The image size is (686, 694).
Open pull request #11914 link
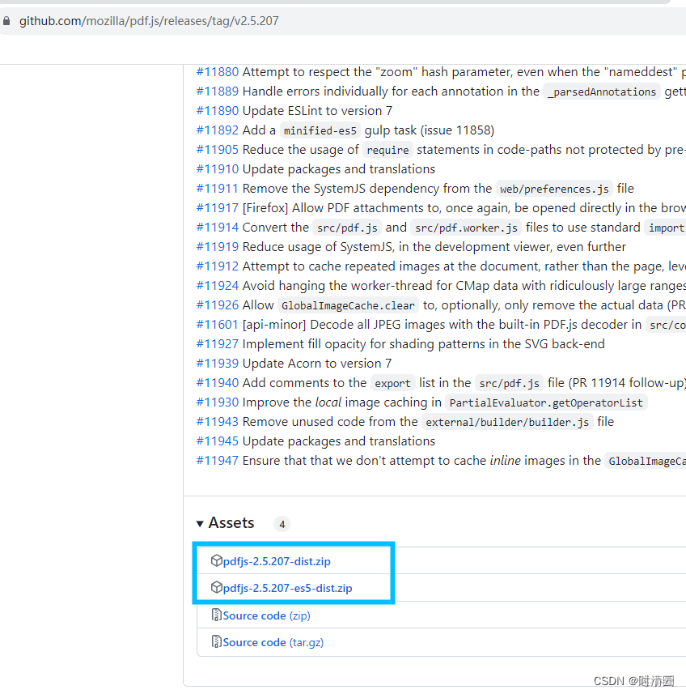[x=218, y=227]
